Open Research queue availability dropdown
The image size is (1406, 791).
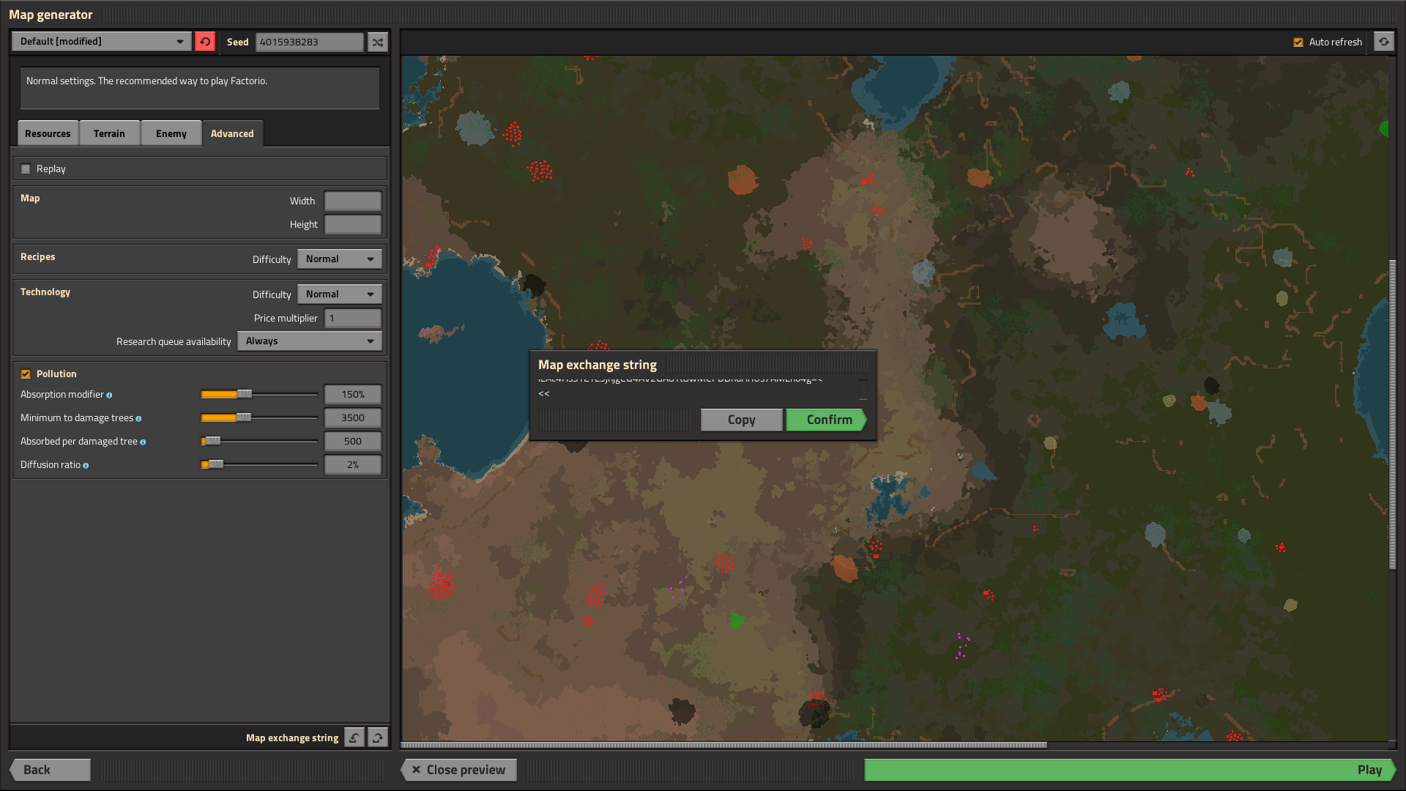coord(310,341)
